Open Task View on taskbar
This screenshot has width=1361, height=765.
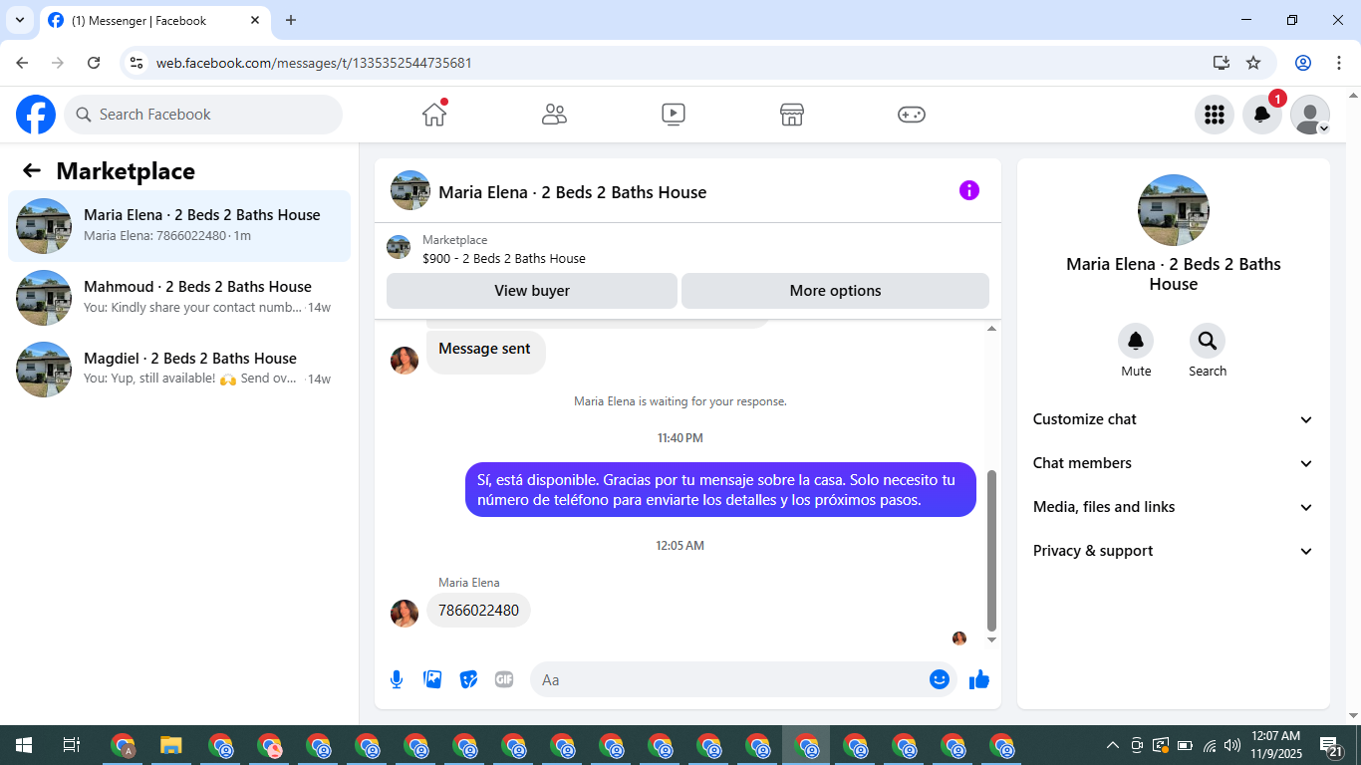(x=72, y=745)
